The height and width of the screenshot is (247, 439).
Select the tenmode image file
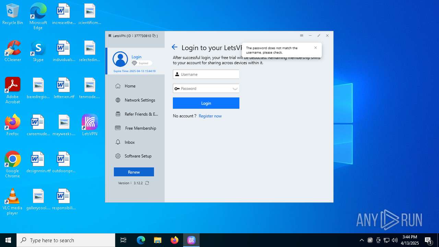[x=90, y=89]
